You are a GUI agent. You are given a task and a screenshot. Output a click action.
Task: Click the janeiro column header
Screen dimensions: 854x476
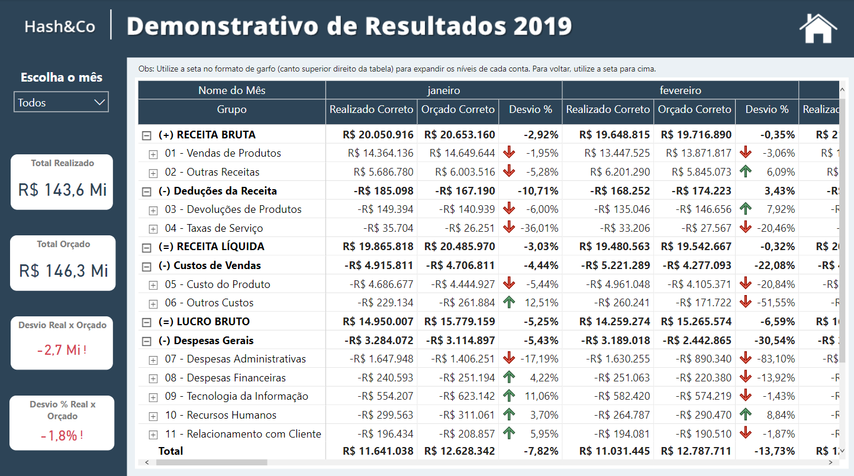(444, 89)
